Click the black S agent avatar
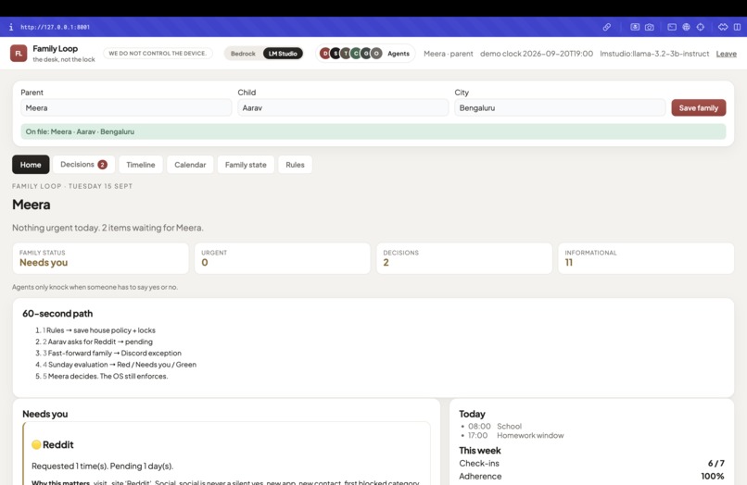Screen dimensions: 747x485 336,54
